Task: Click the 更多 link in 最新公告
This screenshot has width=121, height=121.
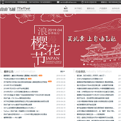Action: 63,71
